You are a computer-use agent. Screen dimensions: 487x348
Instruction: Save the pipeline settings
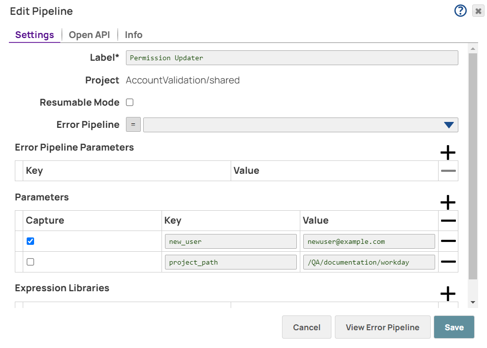pyautogui.click(x=454, y=327)
